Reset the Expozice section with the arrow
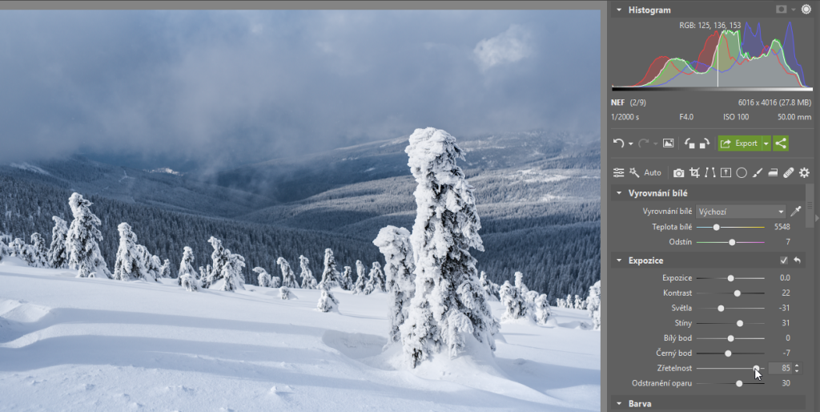The image size is (820, 412). click(x=797, y=261)
